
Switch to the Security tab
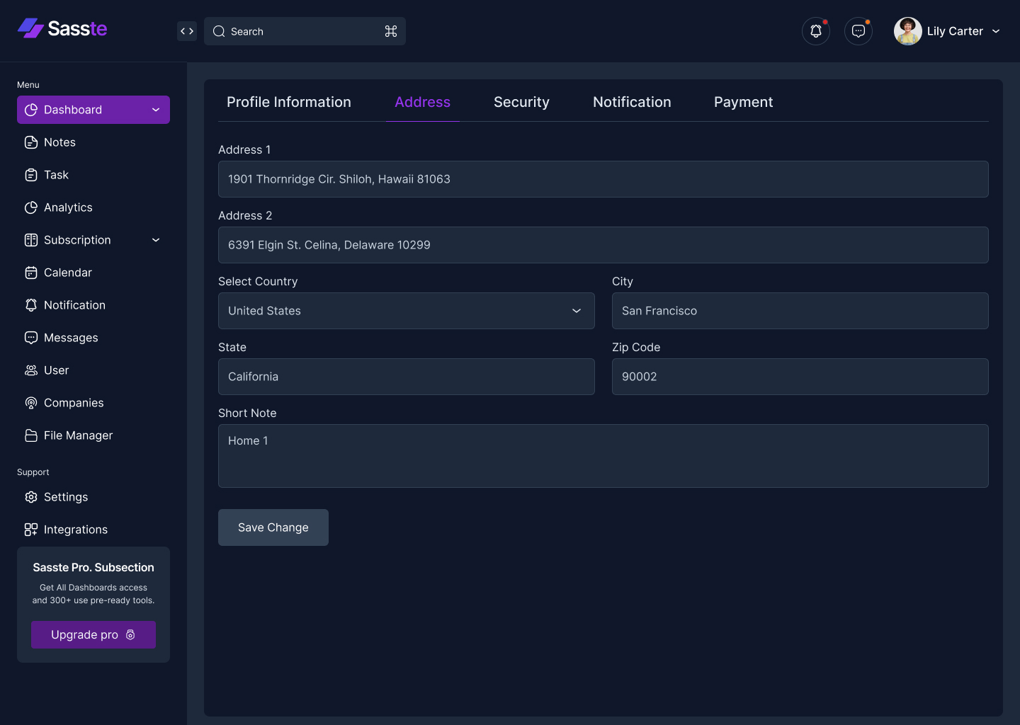pos(521,102)
